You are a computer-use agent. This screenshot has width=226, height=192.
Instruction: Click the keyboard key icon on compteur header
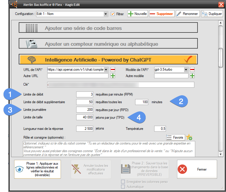(x=31, y=44)
